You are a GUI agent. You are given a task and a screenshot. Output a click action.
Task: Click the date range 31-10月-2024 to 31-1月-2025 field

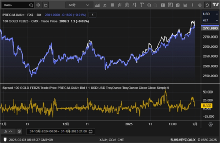click(x=60, y=132)
